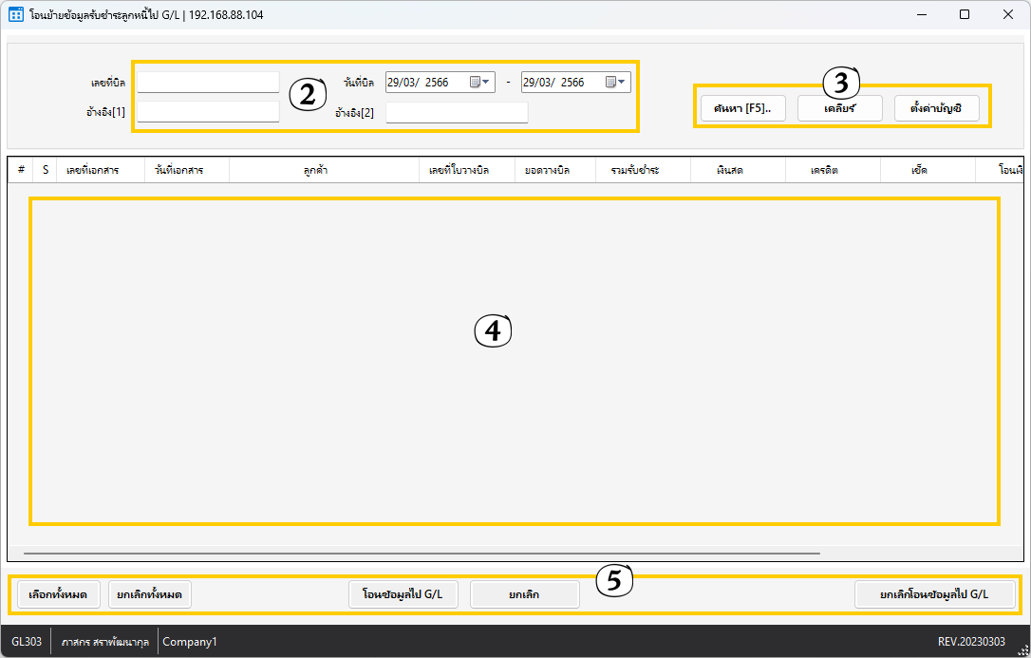
Task: Click the เลขที่บิล input field
Action: [209, 83]
